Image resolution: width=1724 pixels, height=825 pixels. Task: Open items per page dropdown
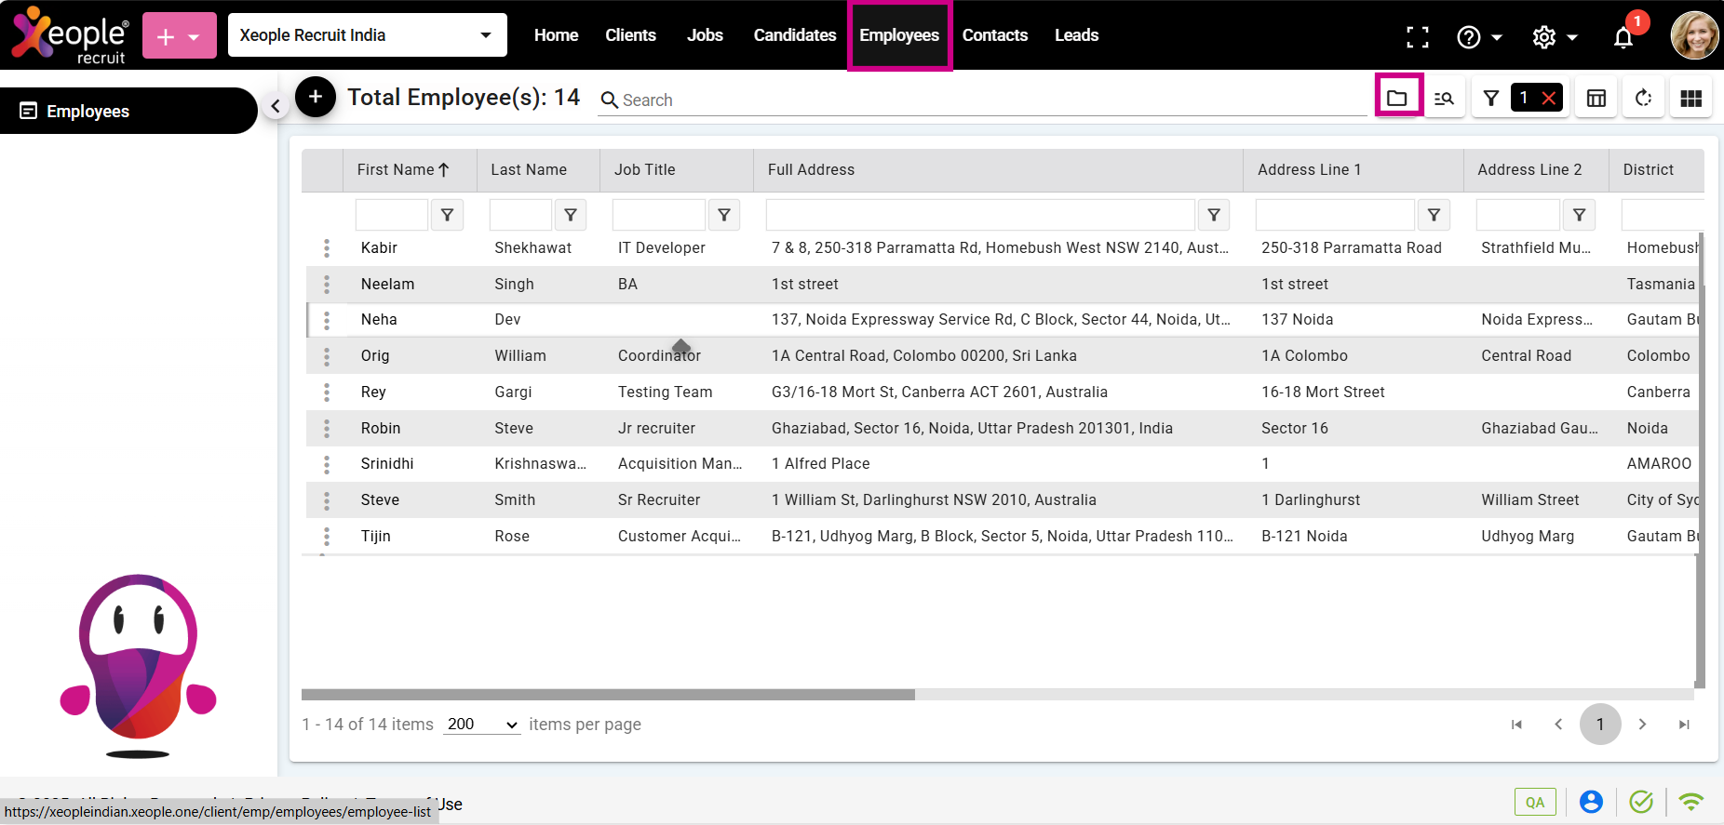coord(481,725)
